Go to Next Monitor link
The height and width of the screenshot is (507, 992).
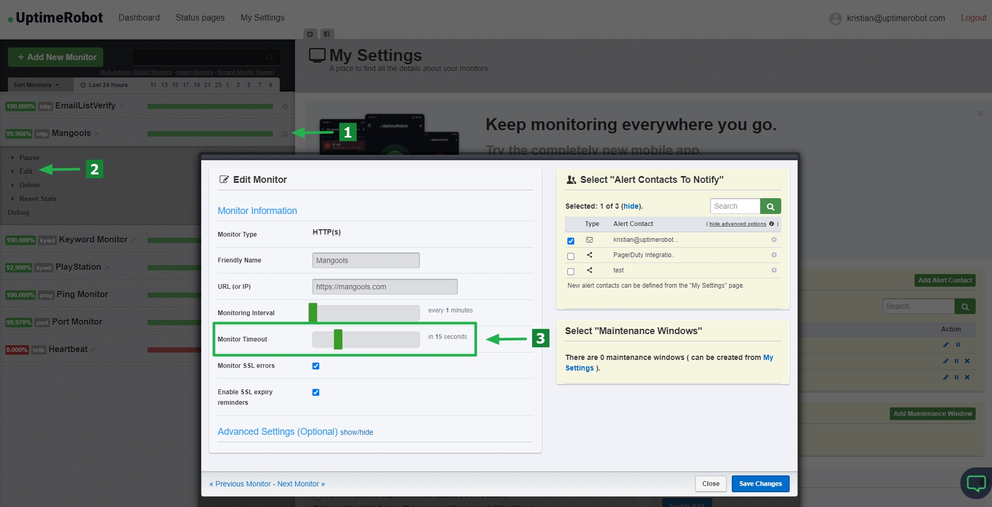tap(301, 484)
